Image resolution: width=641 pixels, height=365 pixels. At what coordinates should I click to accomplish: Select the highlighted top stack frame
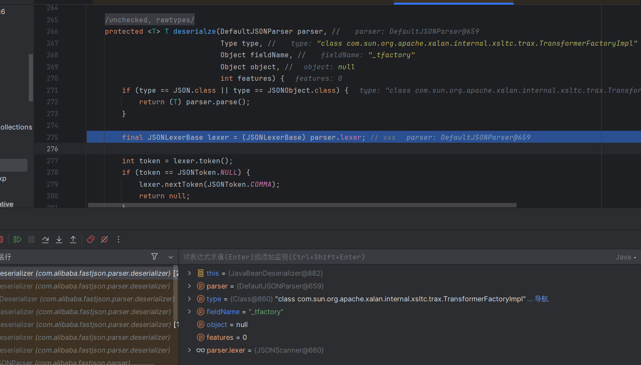coord(89,273)
